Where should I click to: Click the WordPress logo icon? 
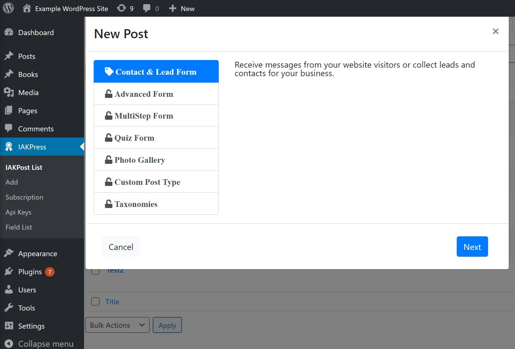point(8,8)
